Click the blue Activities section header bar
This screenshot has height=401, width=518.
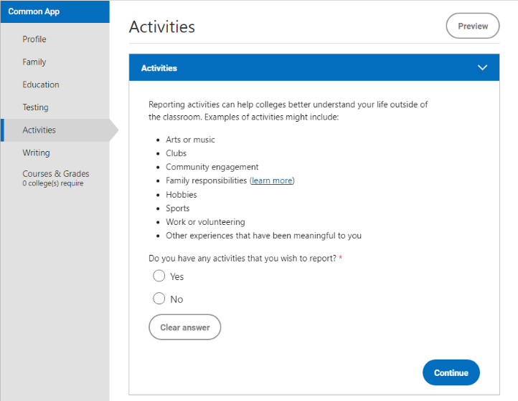coord(314,67)
